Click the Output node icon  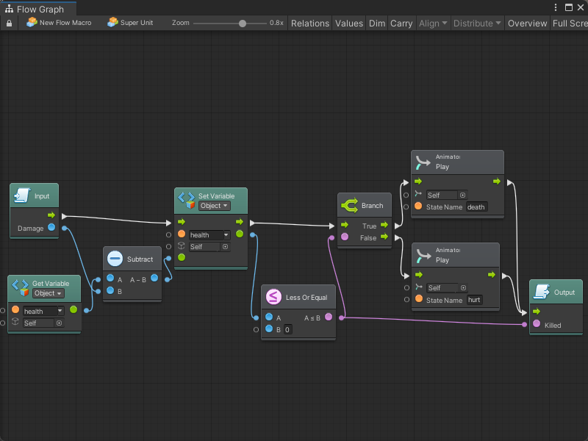(x=542, y=292)
